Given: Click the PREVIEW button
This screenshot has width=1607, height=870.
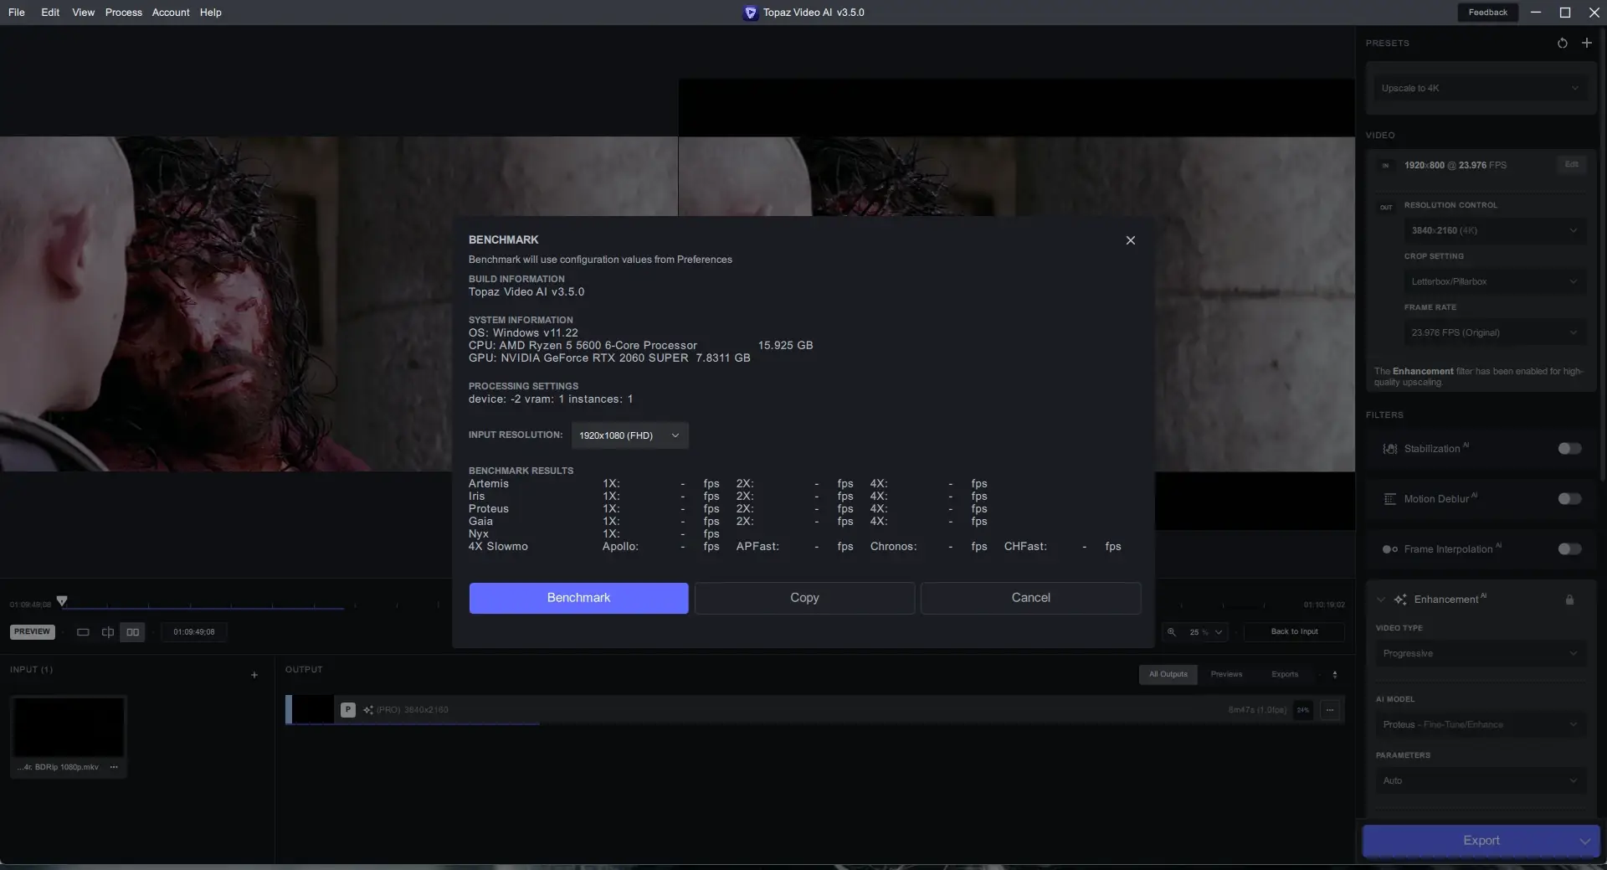Looking at the screenshot, I should pos(32,632).
